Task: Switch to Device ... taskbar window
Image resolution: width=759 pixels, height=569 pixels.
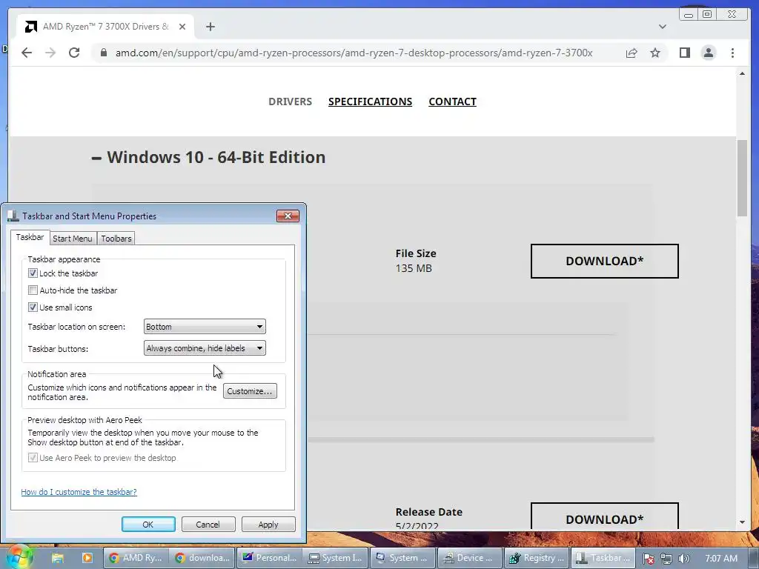Action: pyautogui.click(x=469, y=558)
